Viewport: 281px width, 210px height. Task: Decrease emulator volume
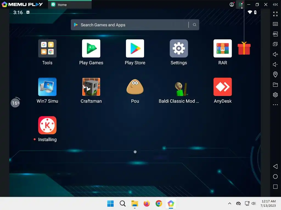coord(275,64)
